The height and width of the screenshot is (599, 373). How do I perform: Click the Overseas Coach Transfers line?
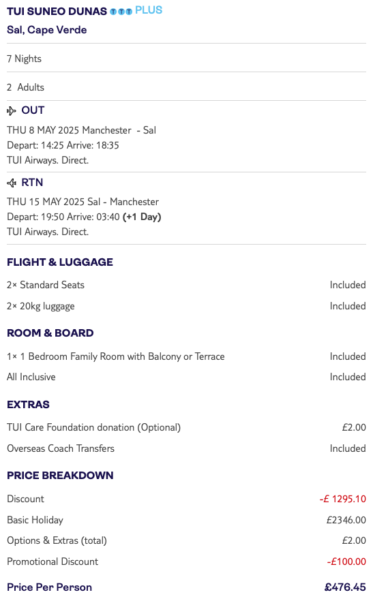pos(187,448)
